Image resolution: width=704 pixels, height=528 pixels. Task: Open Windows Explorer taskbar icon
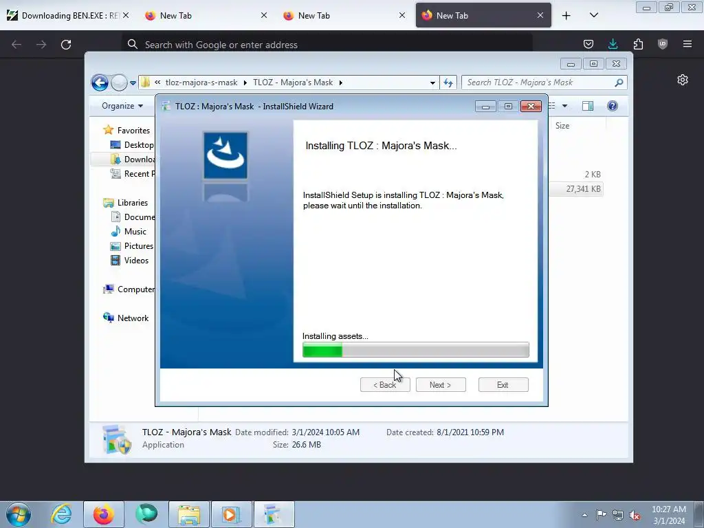pos(189,514)
